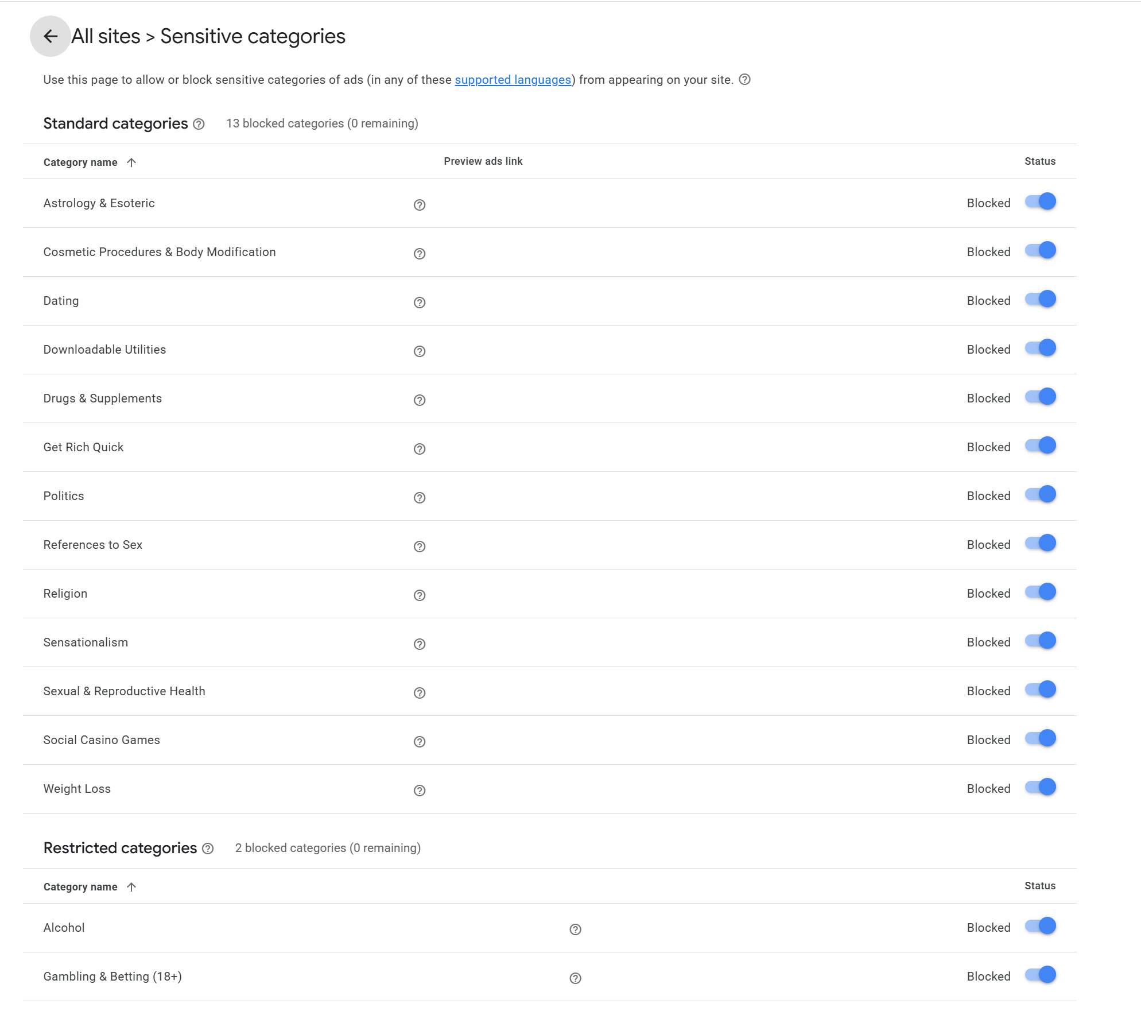Show help for Sexual & Reproductive Health
1141x1011 pixels.
420,693
